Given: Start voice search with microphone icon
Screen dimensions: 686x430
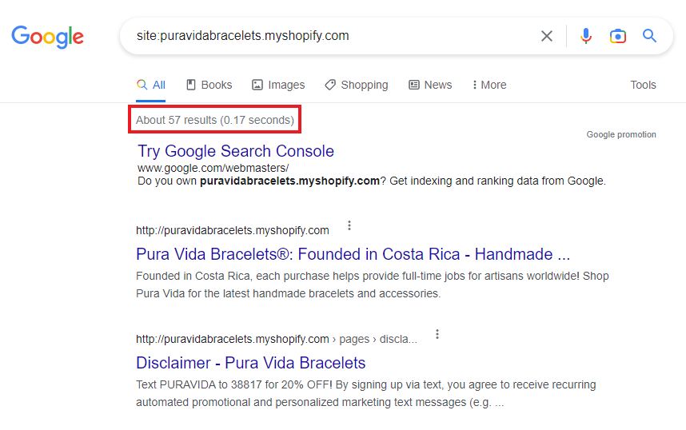Looking at the screenshot, I should pos(586,36).
